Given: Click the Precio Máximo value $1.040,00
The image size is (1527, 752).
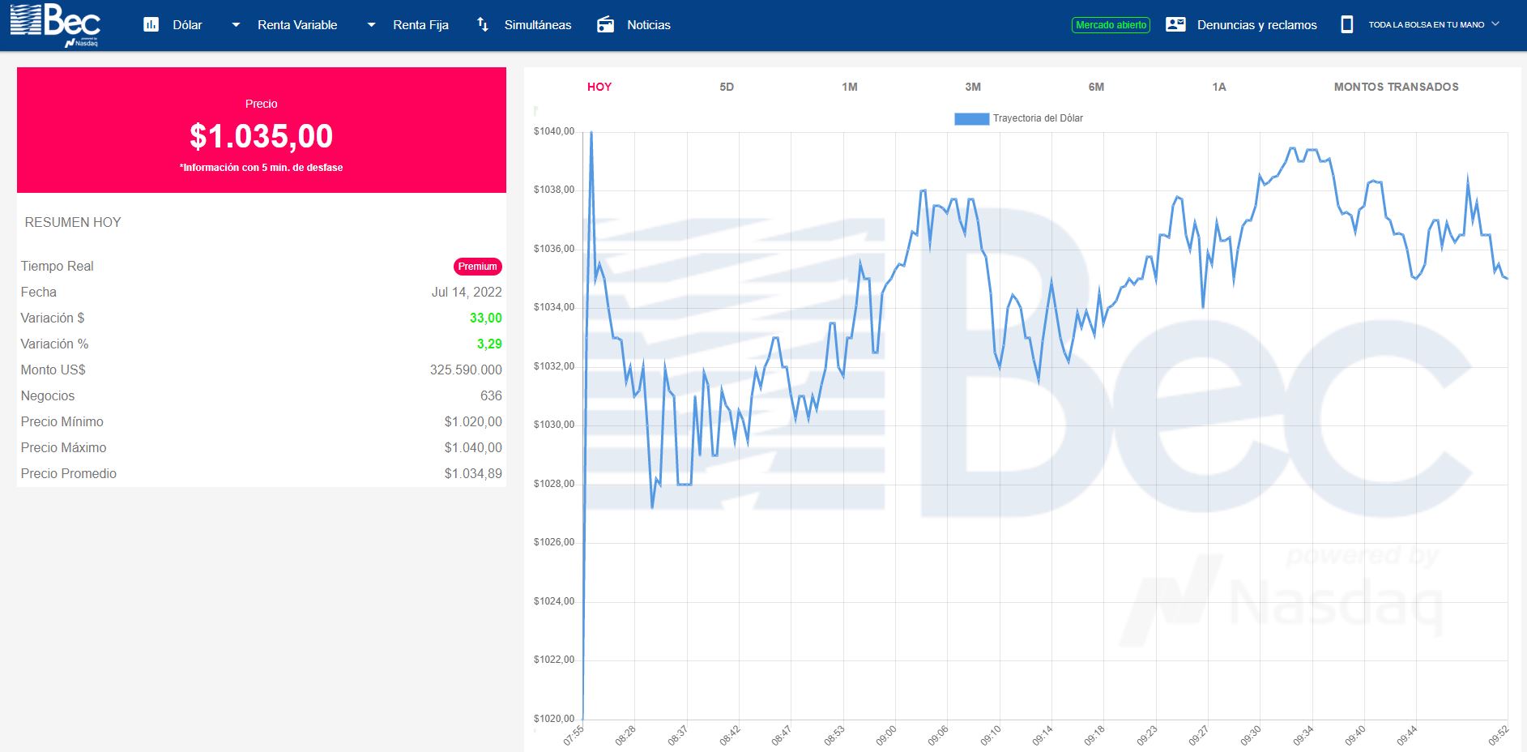Looking at the screenshot, I should tap(473, 447).
